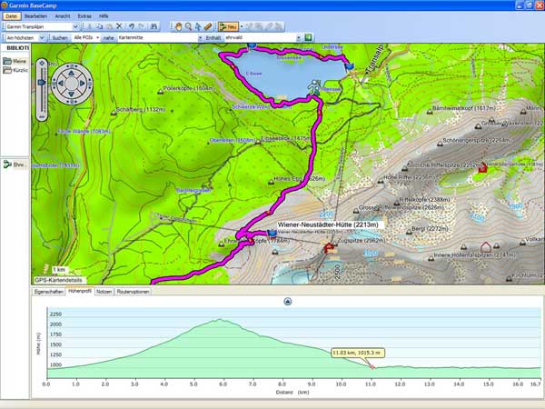Open the Alle POIs dropdown

click(86, 37)
